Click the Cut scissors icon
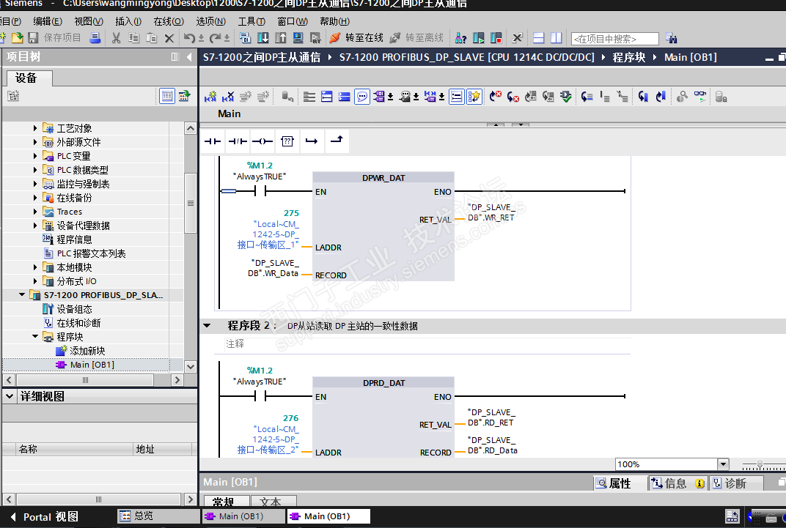This screenshot has width=786, height=528. tap(117, 38)
